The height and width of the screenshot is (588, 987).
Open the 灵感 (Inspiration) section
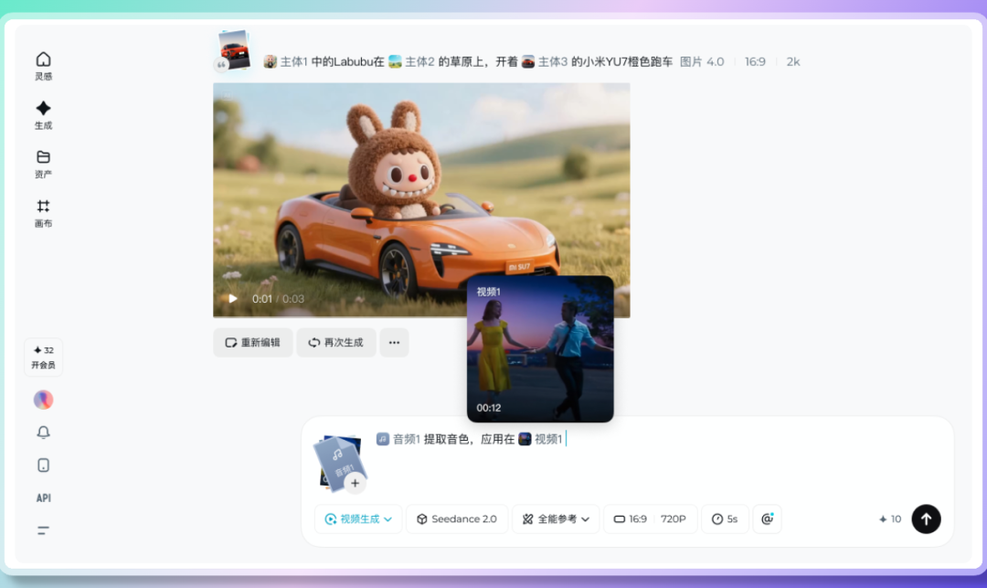click(43, 64)
